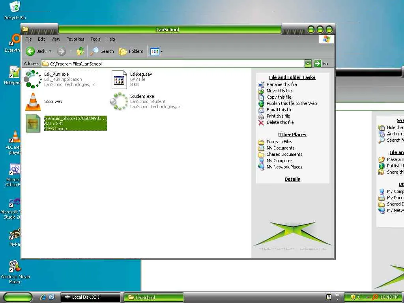Toggle the Folders pane

pyautogui.click(x=131, y=51)
